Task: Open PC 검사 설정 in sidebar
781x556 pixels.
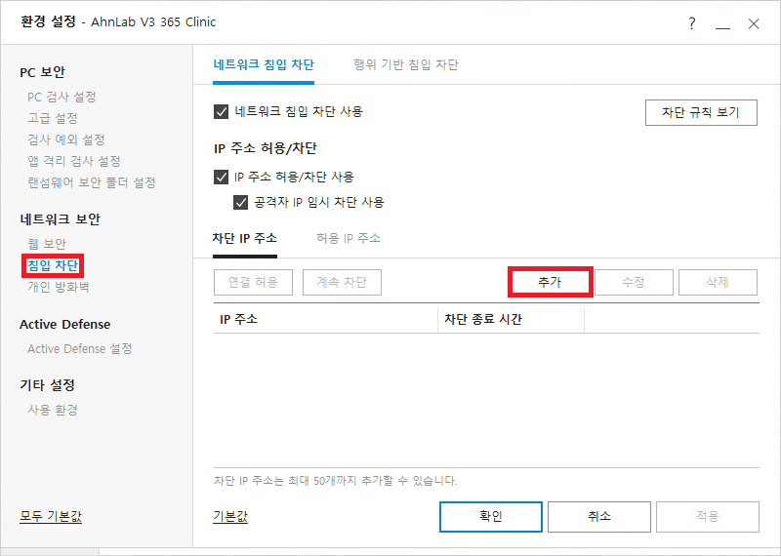Action: (x=62, y=97)
